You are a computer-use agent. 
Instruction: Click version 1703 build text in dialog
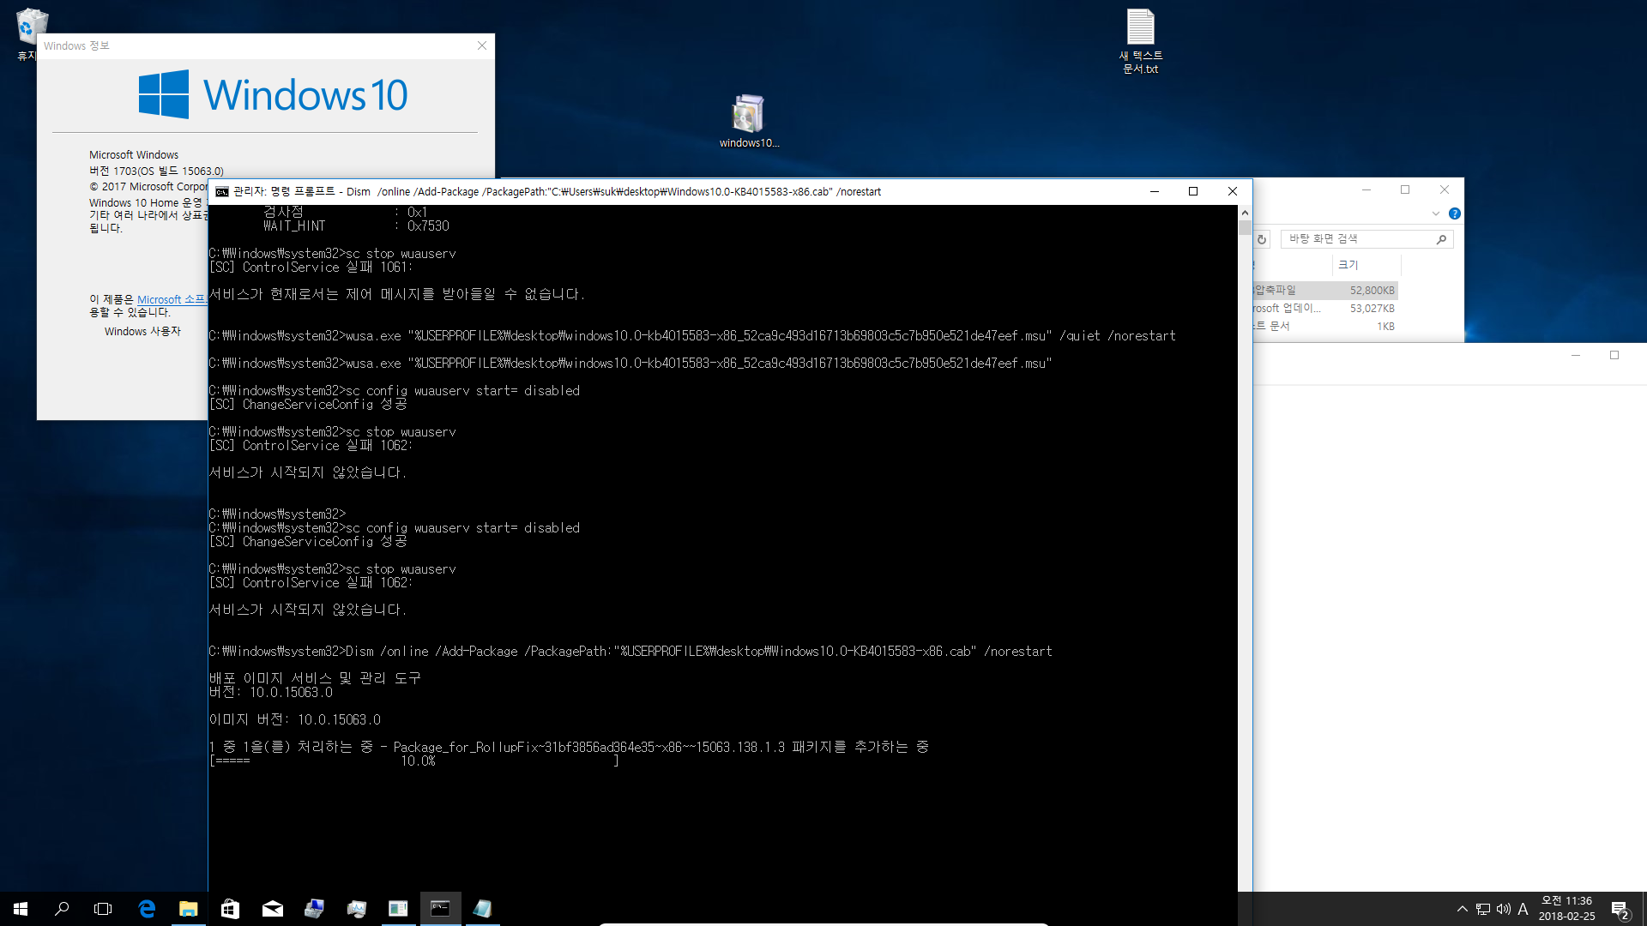156,171
